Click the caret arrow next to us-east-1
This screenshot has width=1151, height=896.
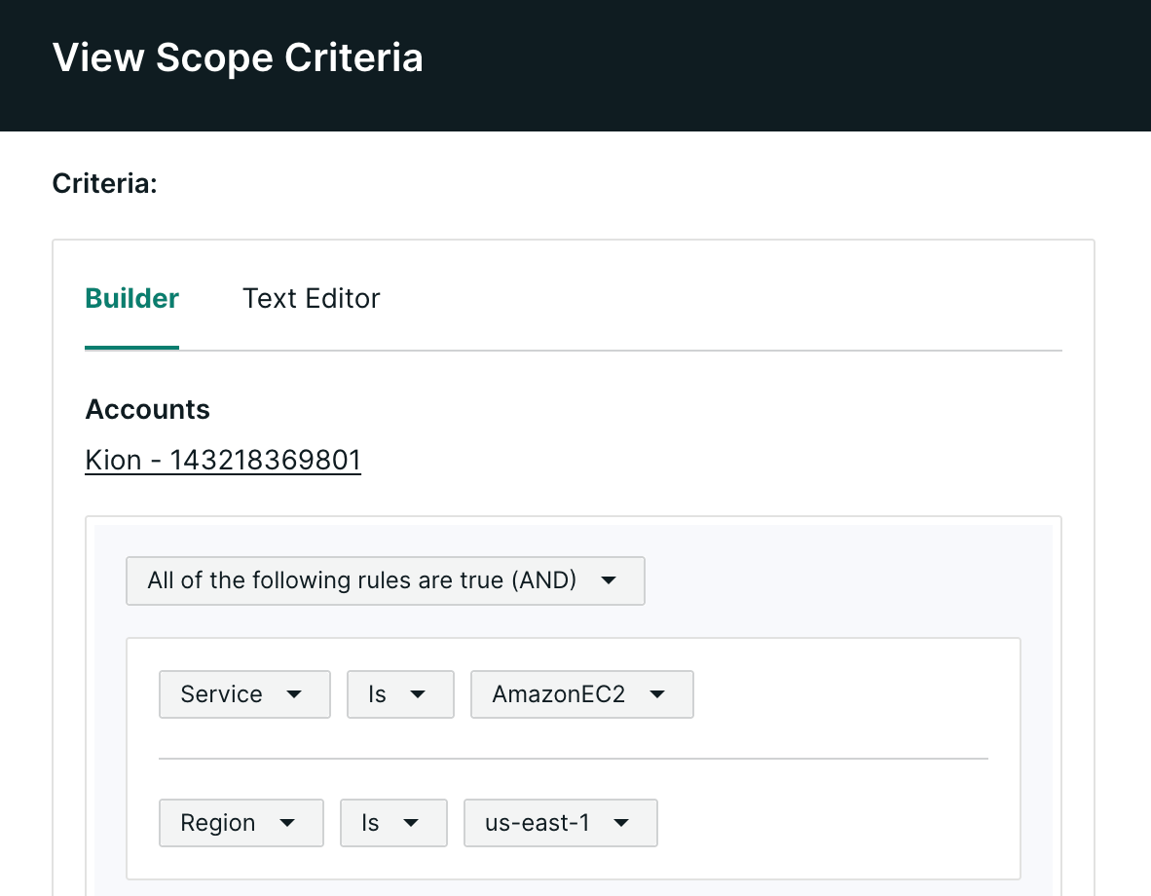click(621, 823)
